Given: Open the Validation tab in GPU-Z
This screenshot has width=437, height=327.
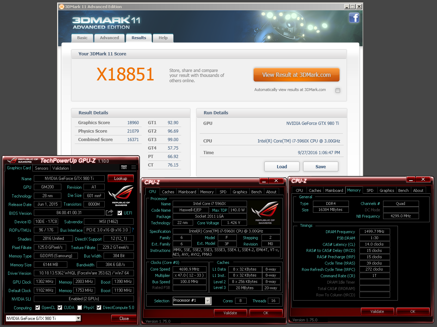Looking at the screenshot, I should pyautogui.click(x=61, y=168).
